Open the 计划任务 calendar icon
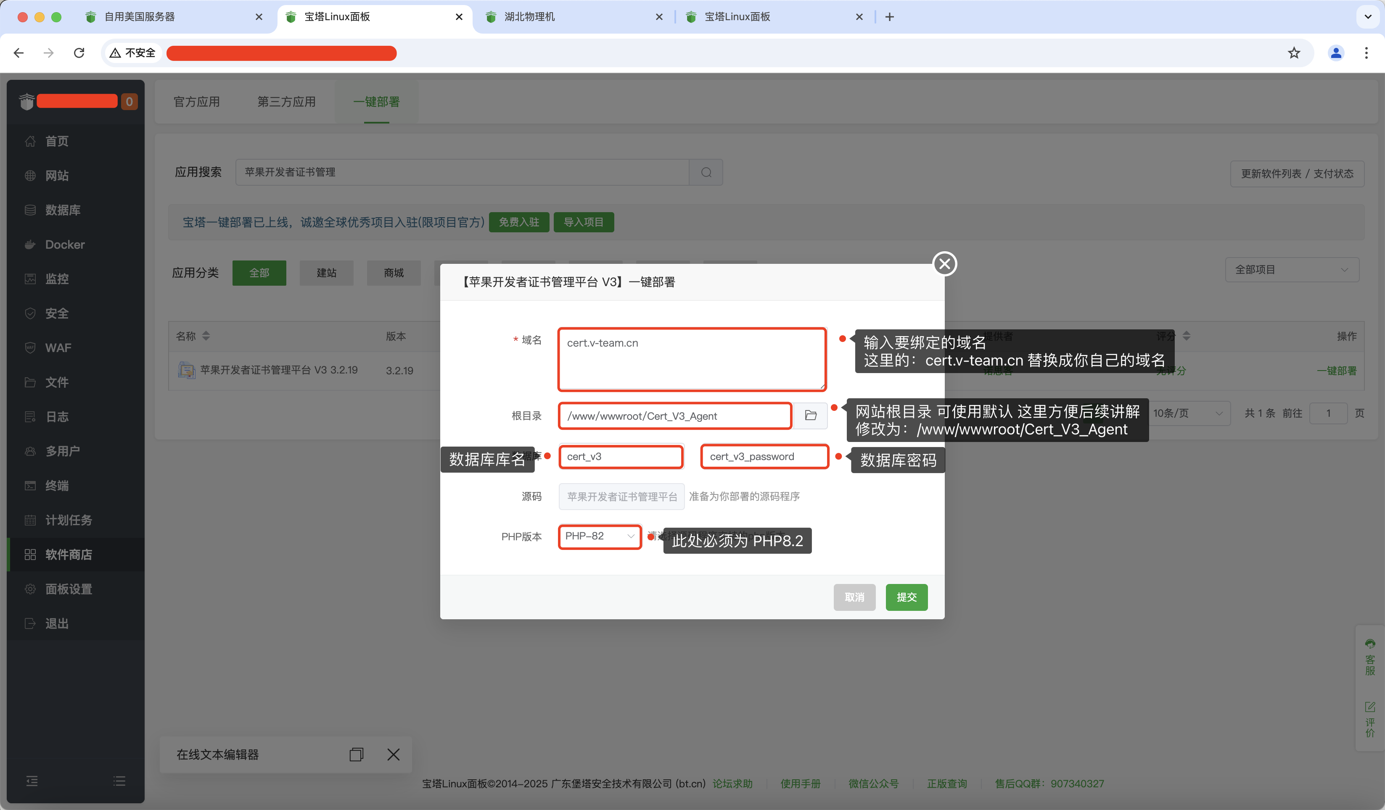1385x810 pixels. (30, 520)
